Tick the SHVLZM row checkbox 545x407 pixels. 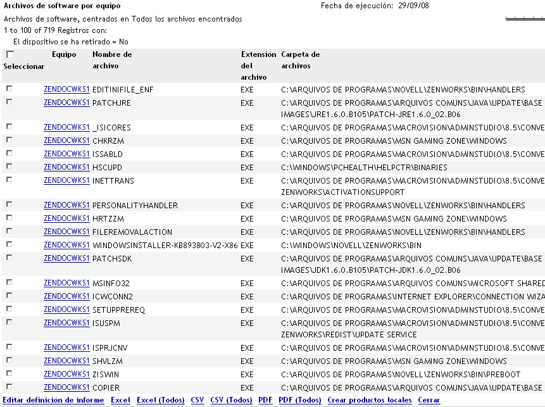click(9, 360)
